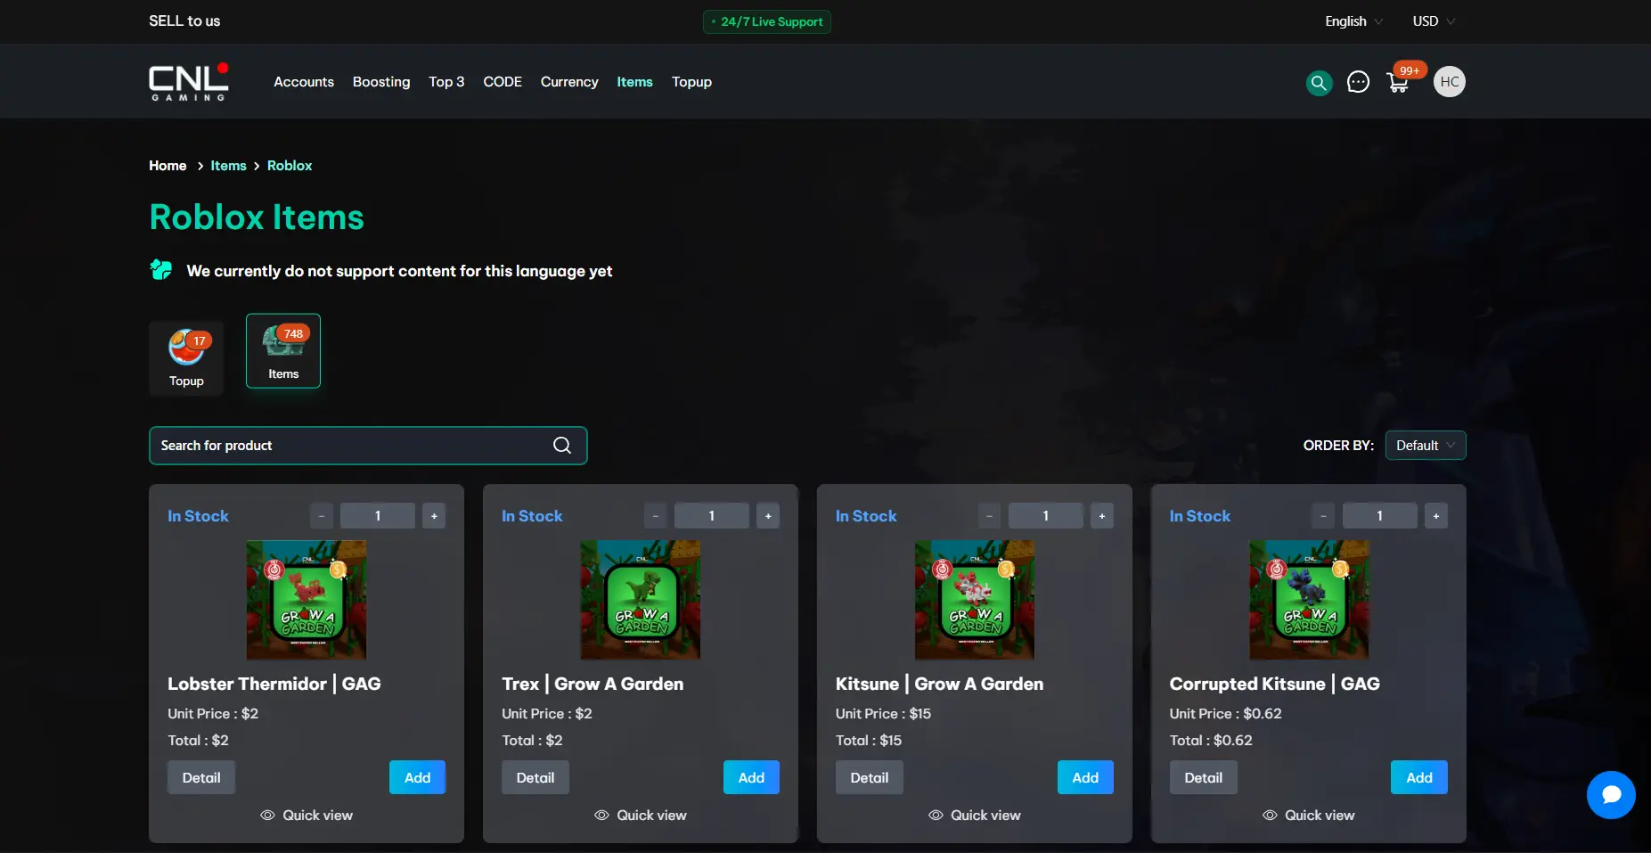Quick view Corrupted Kitsune item
The width and height of the screenshot is (1651, 853).
click(x=1309, y=816)
